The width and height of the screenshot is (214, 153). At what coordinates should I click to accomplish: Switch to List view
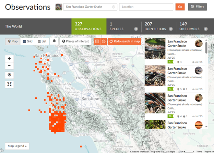(42, 42)
